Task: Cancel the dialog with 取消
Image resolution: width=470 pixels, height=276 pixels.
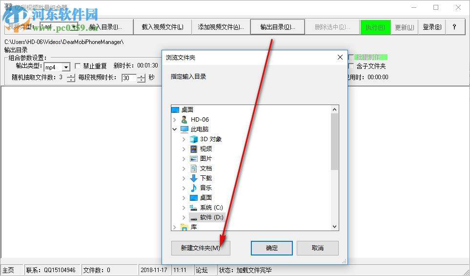Action: point(317,248)
